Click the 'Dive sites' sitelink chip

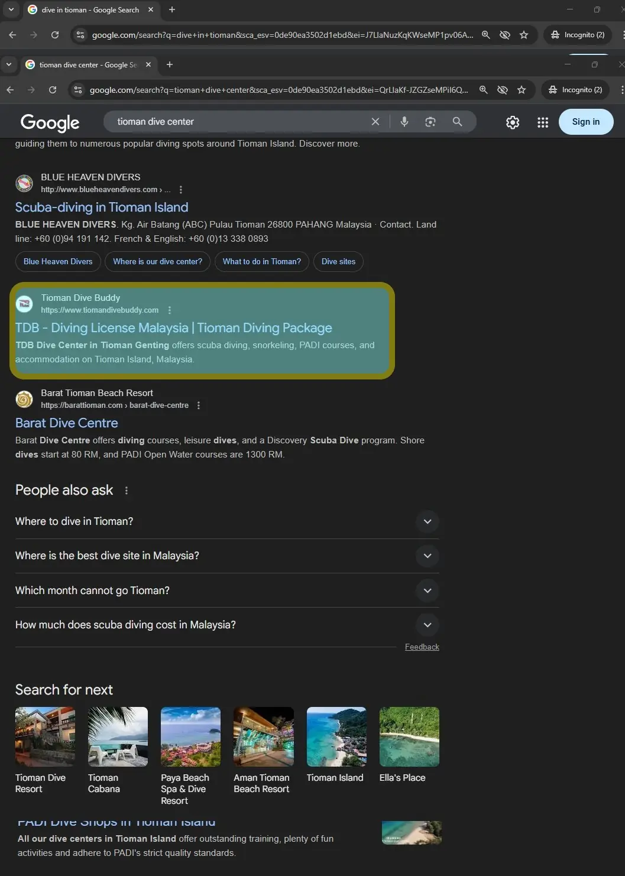(x=339, y=261)
